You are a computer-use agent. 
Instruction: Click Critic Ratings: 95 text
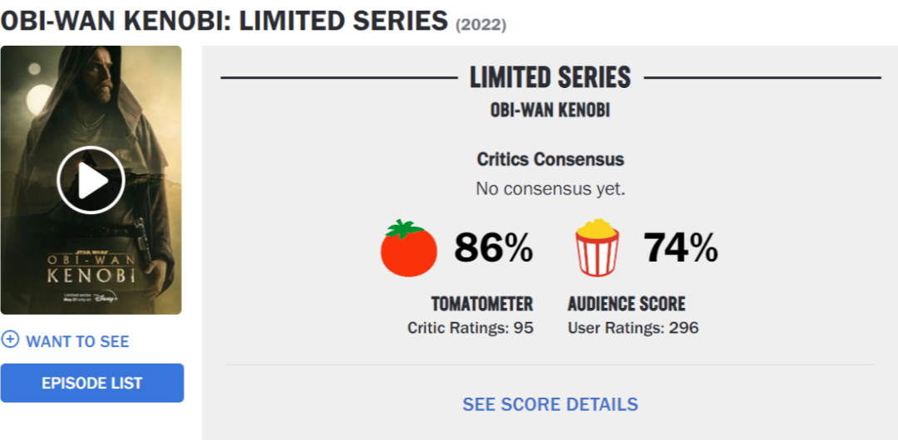(x=470, y=328)
